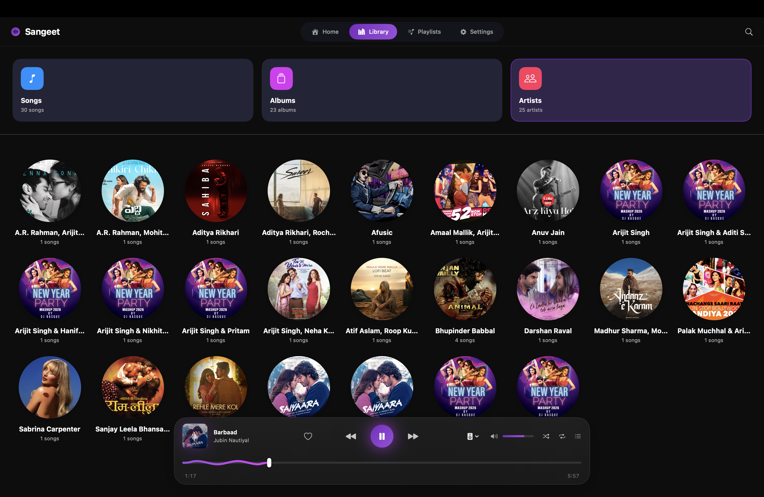Open the Songs card with 30 songs
The width and height of the screenshot is (764, 497).
coord(133,90)
